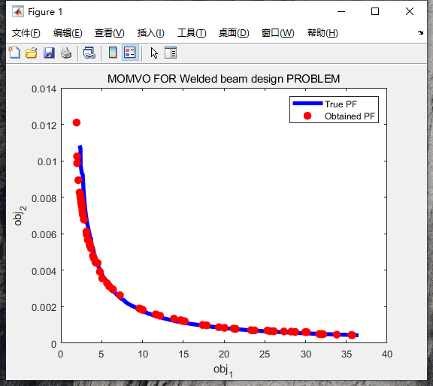433x386 pixels.
Task: Open the 文件(F) menu
Action: tap(26, 33)
